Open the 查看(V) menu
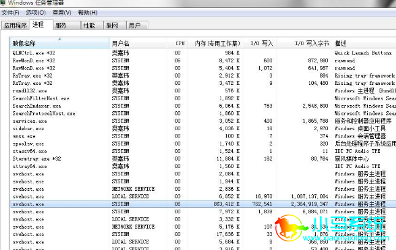Image resolution: width=396 pixels, height=250 pixels. click(62, 13)
